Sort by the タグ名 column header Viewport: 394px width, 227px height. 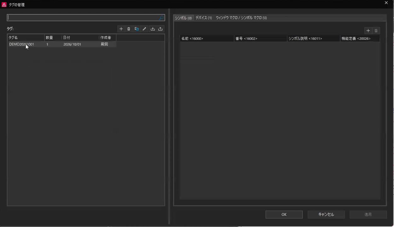pos(26,38)
